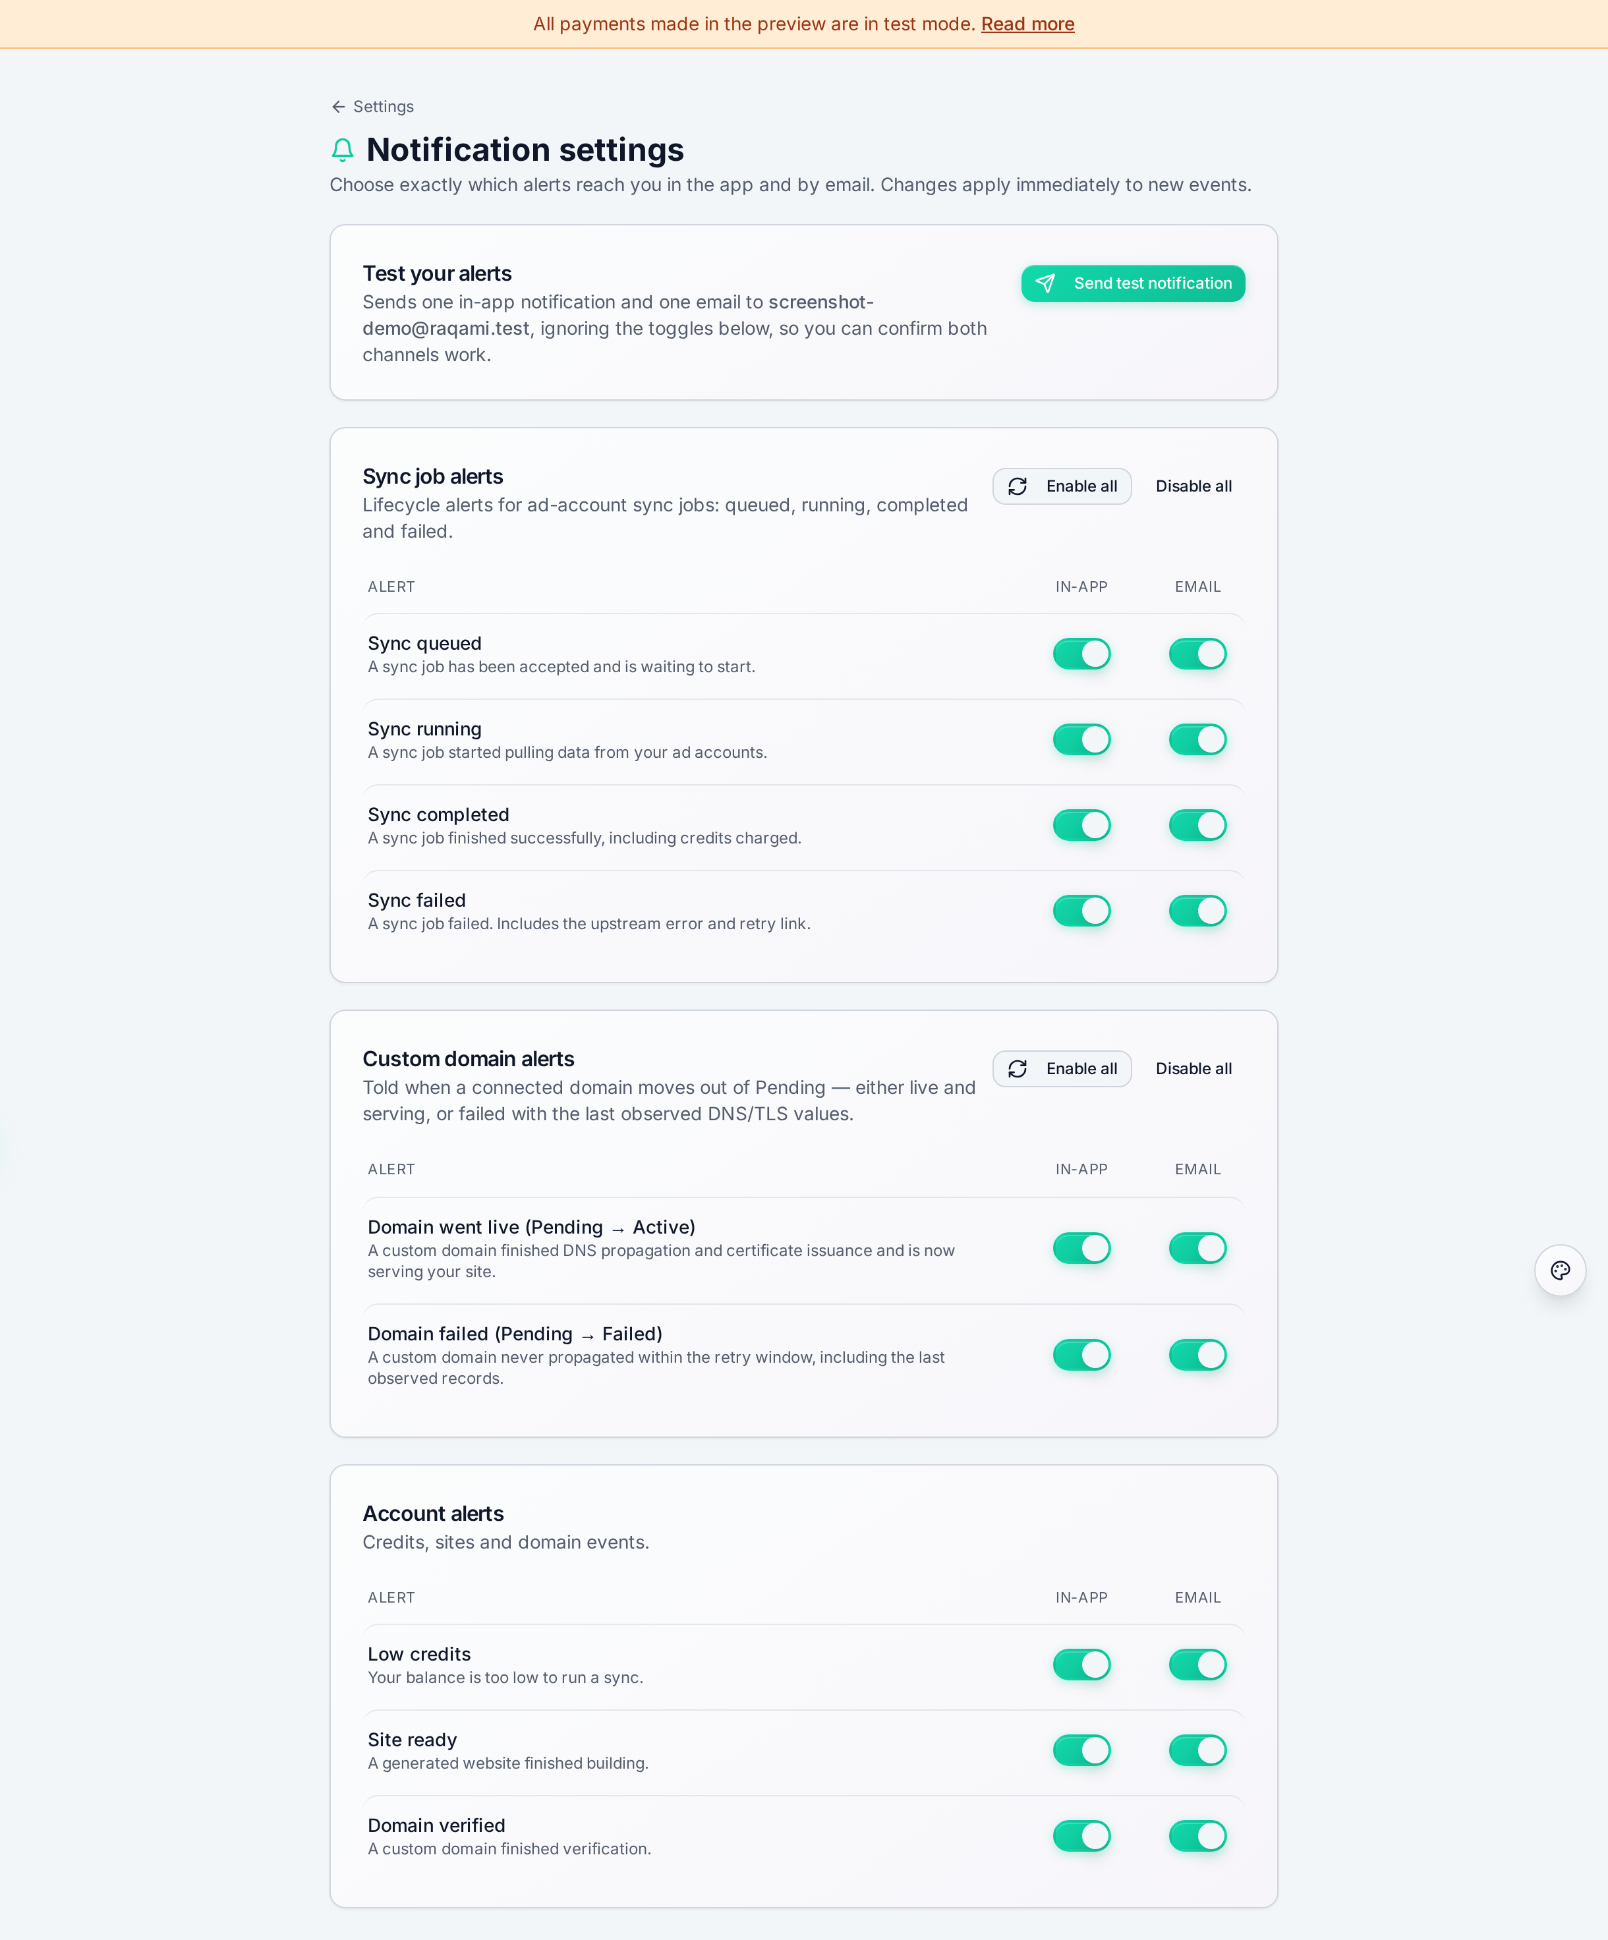Image resolution: width=1608 pixels, height=1940 pixels.
Task: Click the bell icon beside Notification settings
Action: [343, 150]
